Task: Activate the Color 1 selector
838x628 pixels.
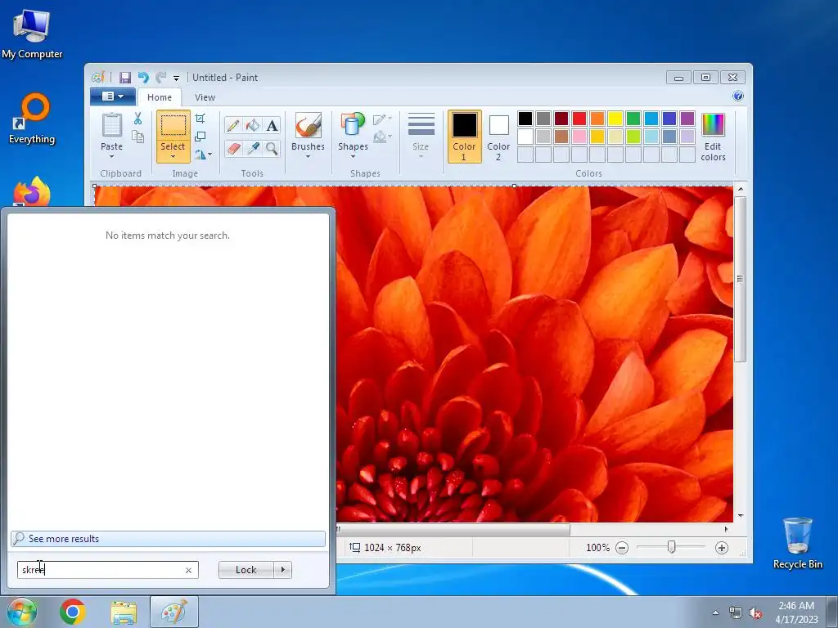Action: pyautogui.click(x=464, y=137)
